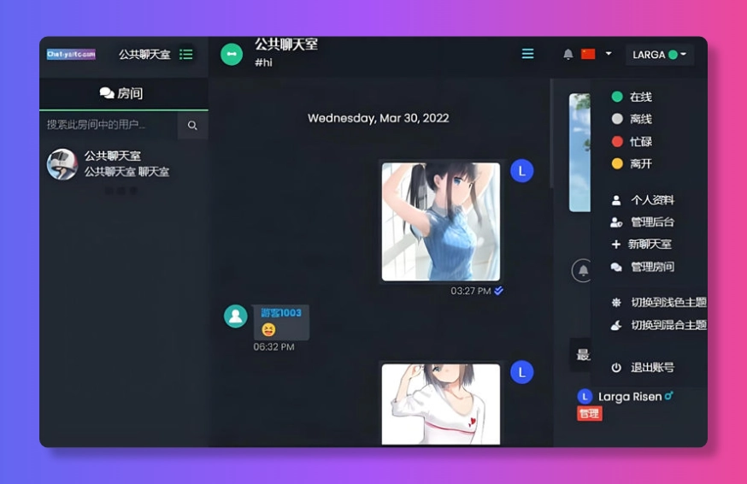
Task: Click the 游客1003 guest avatar
Action: click(235, 316)
